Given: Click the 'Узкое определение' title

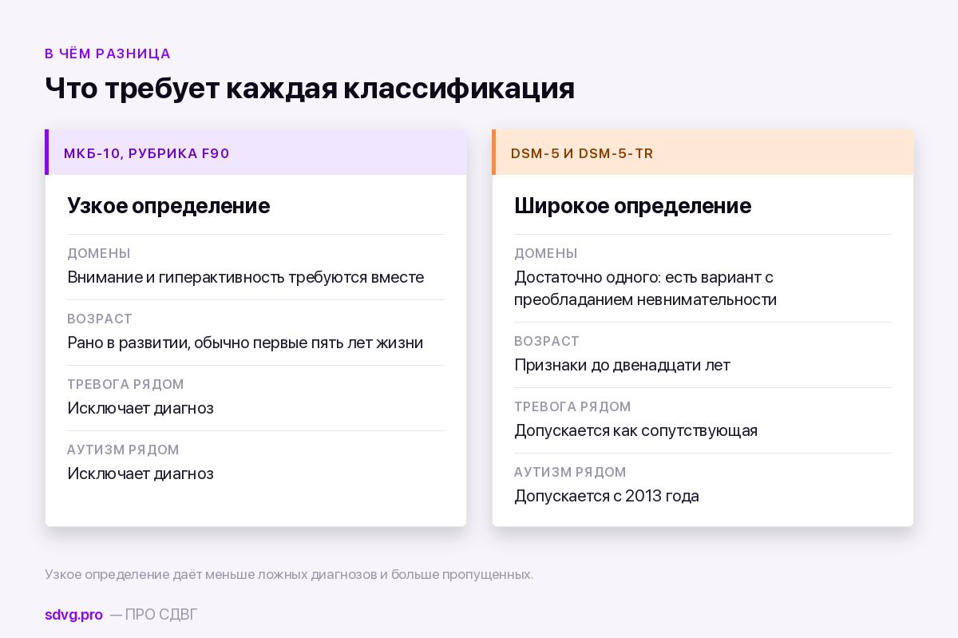Looking at the screenshot, I should pyautogui.click(x=168, y=205).
